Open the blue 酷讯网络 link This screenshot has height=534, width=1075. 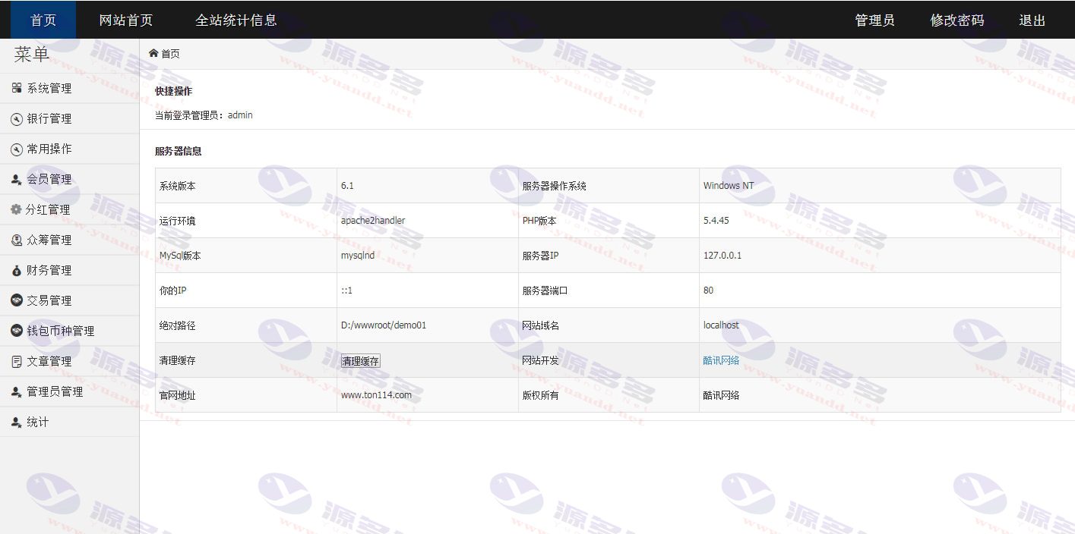pyautogui.click(x=721, y=360)
